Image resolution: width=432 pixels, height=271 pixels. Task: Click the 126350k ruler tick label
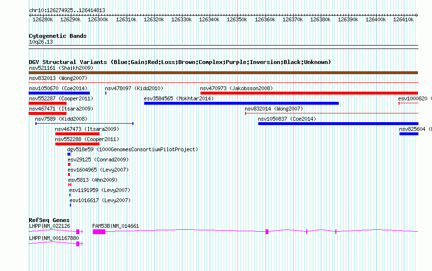237,19
